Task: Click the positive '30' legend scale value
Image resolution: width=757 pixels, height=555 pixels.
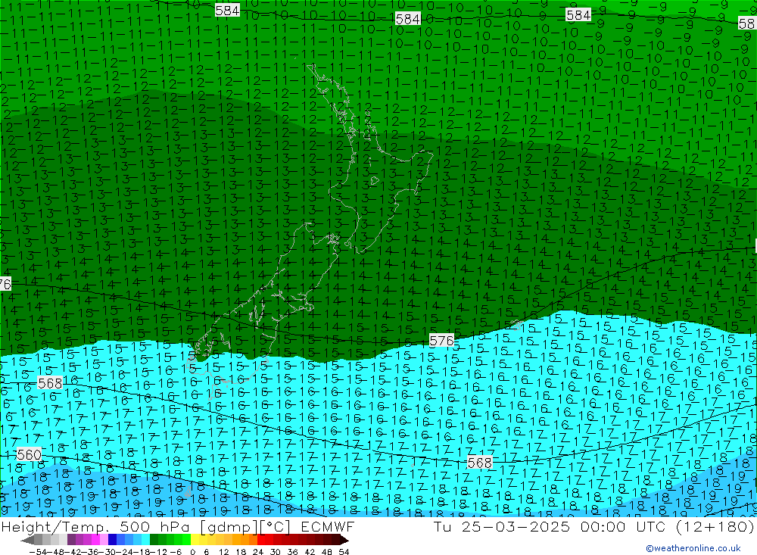Action: tap(276, 552)
